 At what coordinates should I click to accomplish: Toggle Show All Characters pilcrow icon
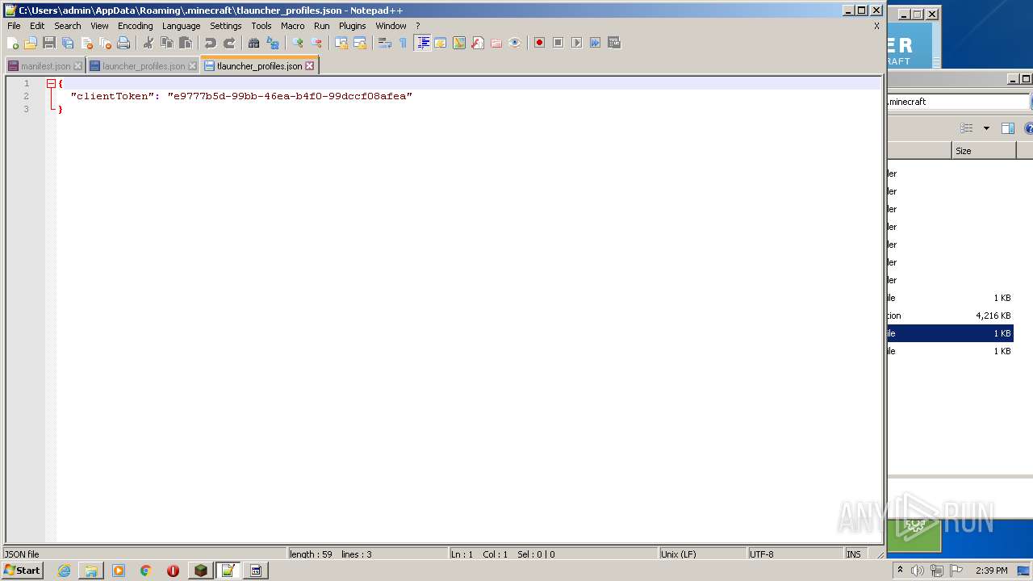coord(404,43)
